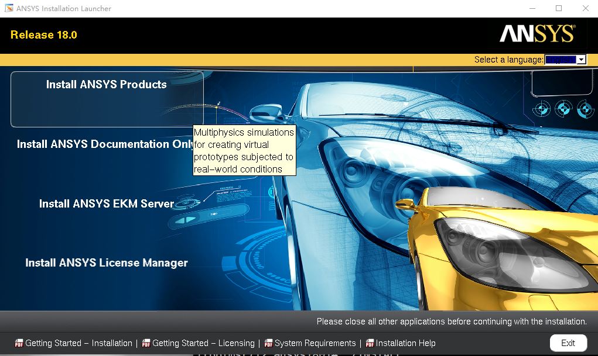Start Install ANSYS License Manager
This screenshot has height=356, width=598.
pyautogui.click(x=107, y=262)
